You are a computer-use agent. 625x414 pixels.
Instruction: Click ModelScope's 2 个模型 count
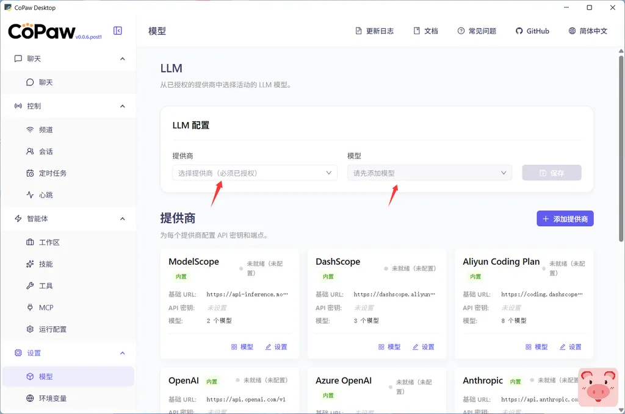[x=219, y=321]
